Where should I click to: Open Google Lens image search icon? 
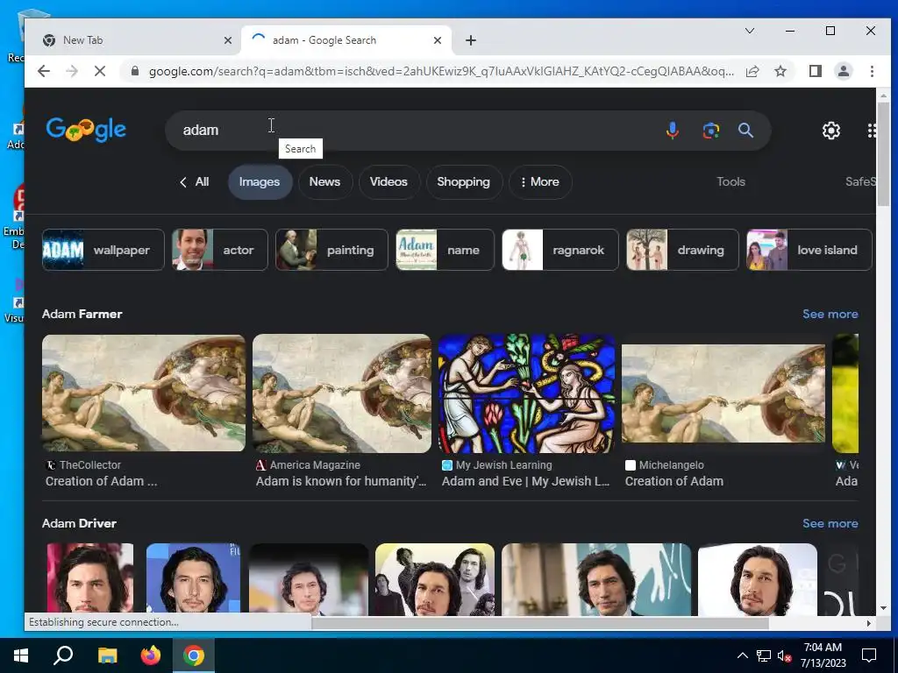710,131
